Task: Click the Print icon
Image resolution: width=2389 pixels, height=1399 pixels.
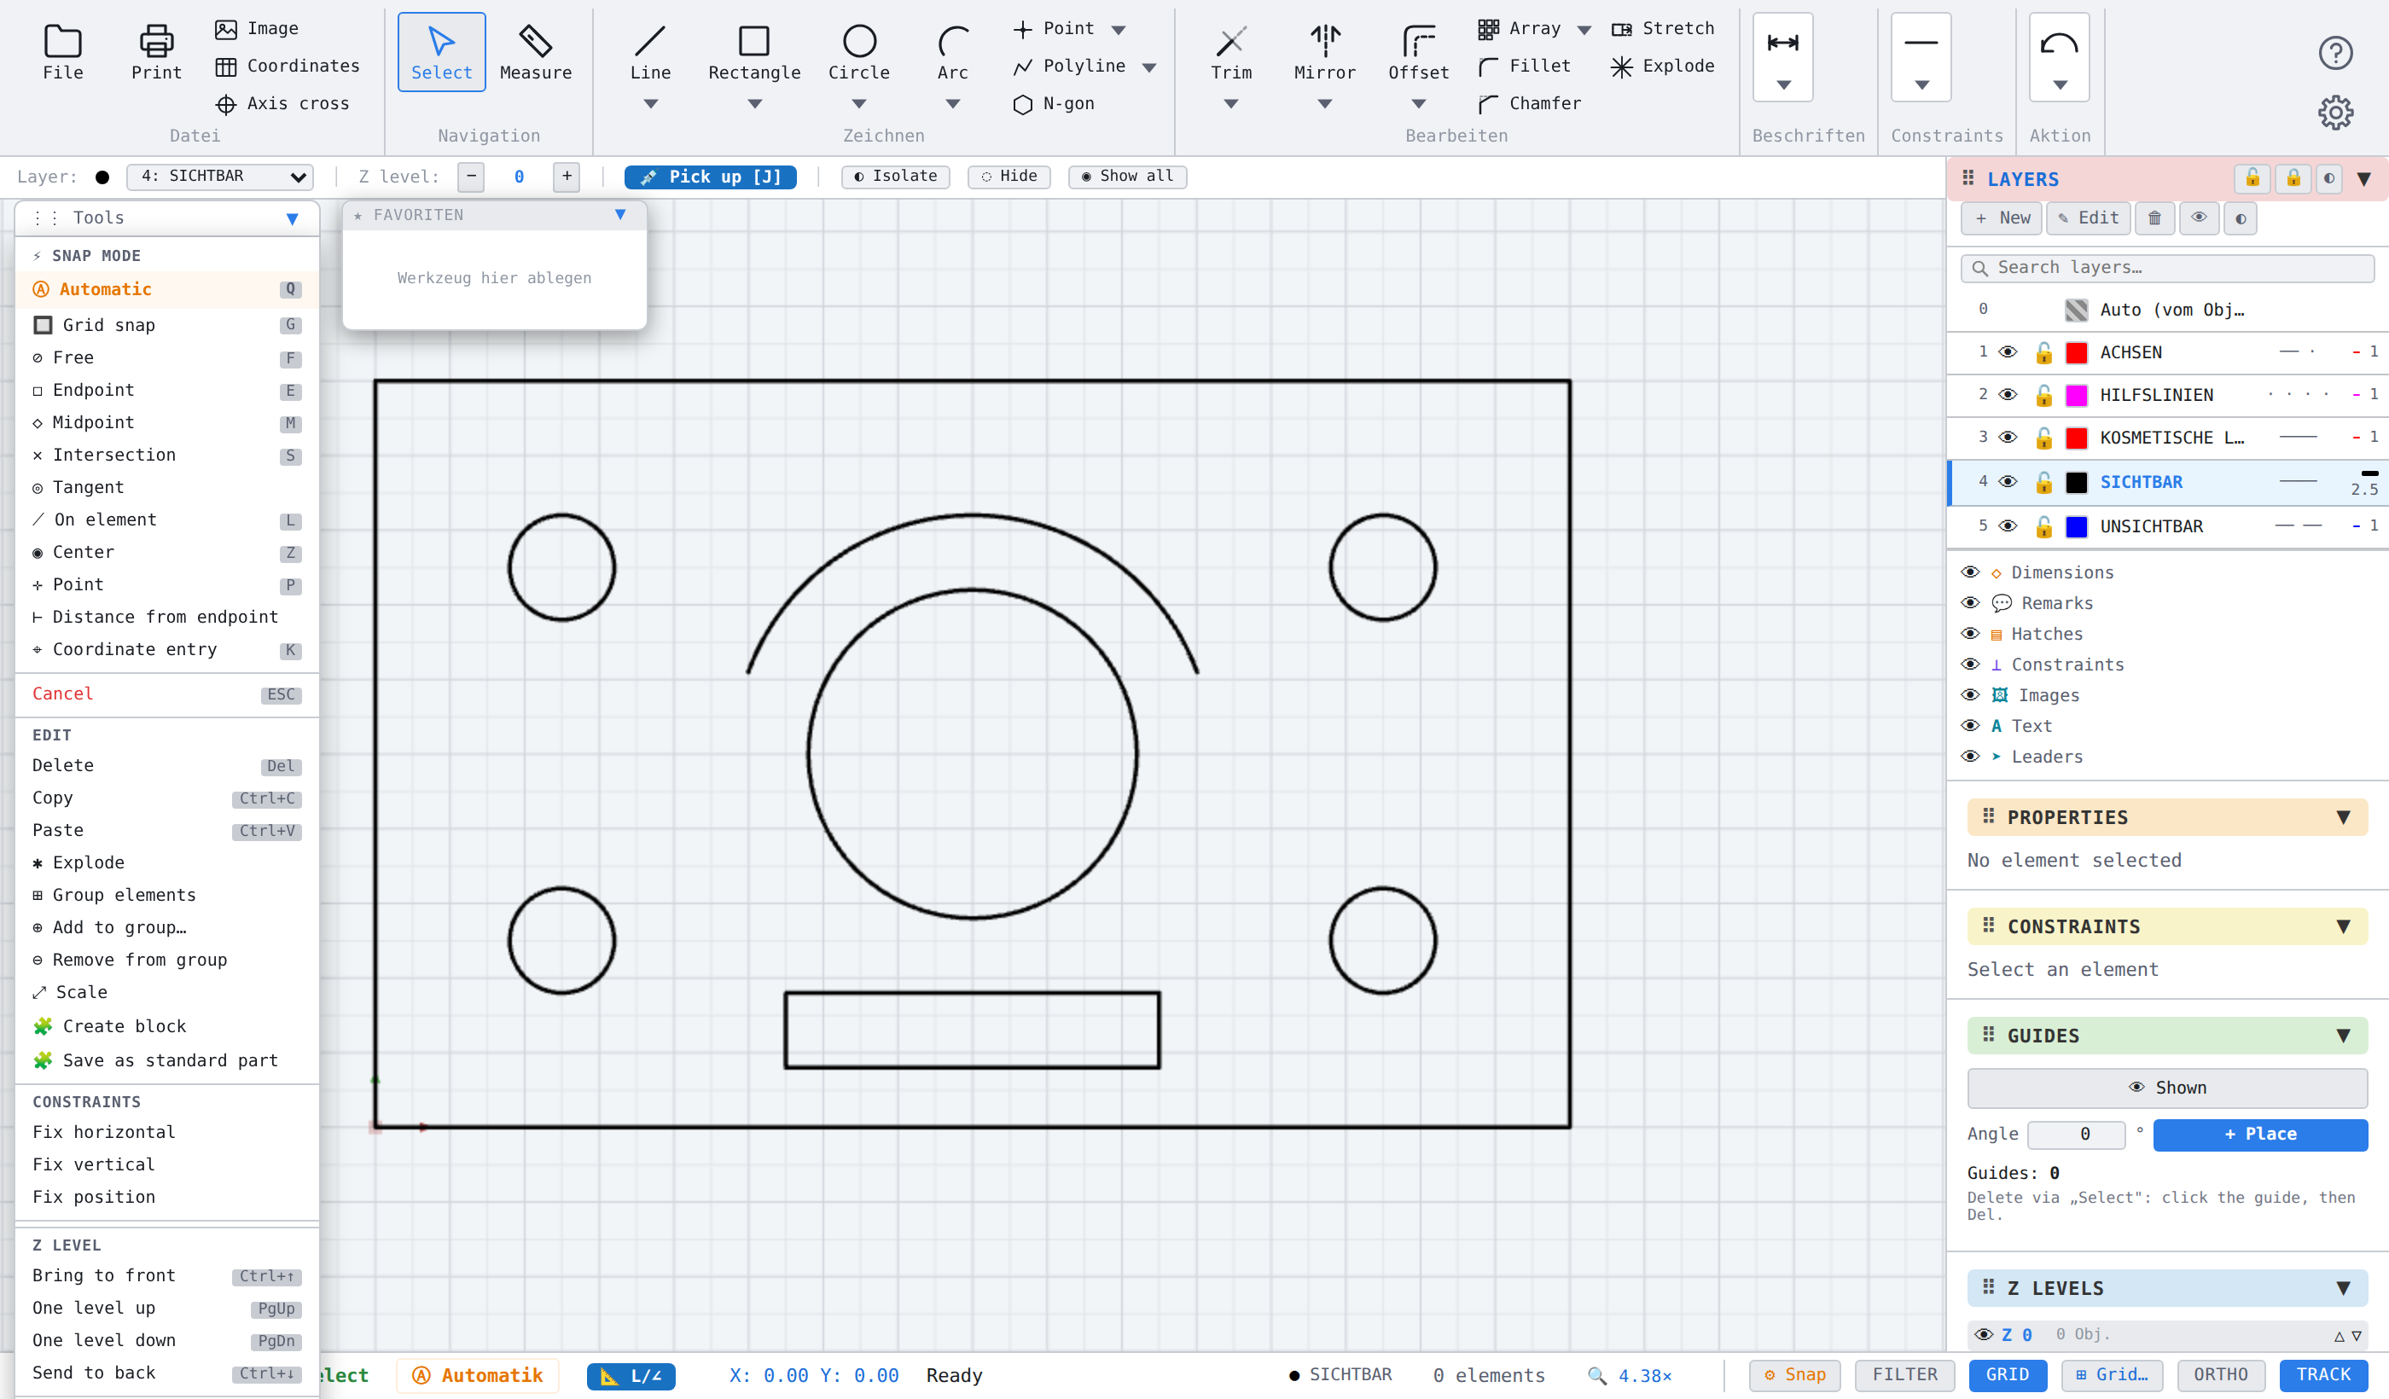Action: (x=156, y=52)
